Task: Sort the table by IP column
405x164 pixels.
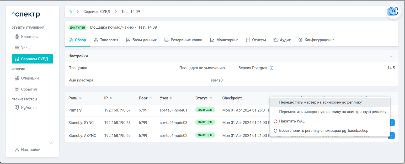Action: [111, 98]
